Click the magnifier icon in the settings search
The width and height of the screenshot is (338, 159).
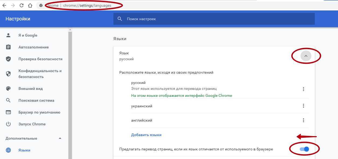[120, 19]
